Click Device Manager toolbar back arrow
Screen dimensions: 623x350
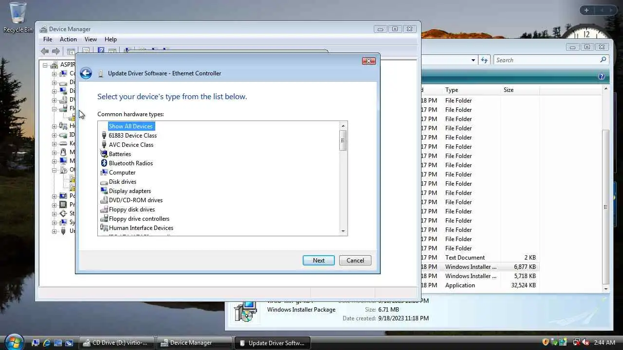(x=45, y=51)
